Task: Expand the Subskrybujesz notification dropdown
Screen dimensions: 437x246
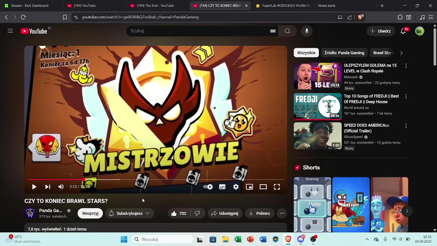Action: tap(129, 214)
